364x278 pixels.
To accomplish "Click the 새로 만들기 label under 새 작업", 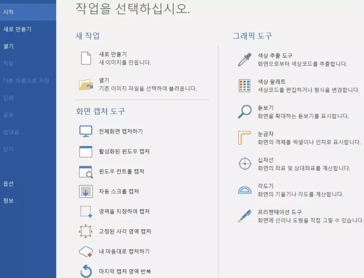I will [x=113, y=54].
